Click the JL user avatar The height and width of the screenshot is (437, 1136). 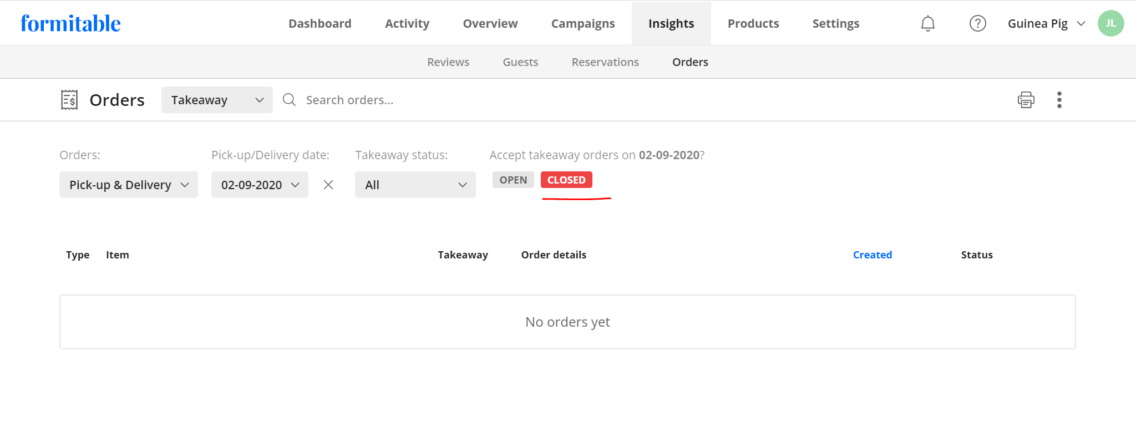(x=1110, y=23)
